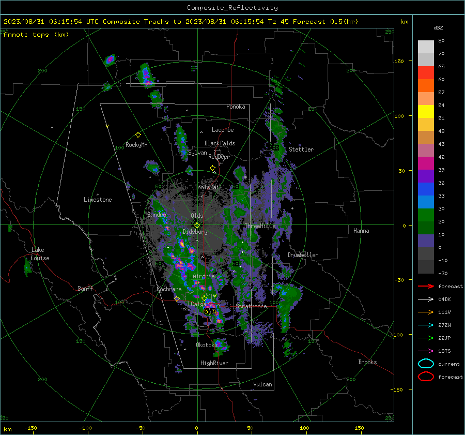This screenshot has width=465, height=435.
Task: Click the Airdrie city label
Action: [204, 276]
